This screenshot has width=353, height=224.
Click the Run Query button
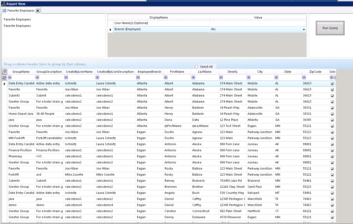(x=330, y=28)
